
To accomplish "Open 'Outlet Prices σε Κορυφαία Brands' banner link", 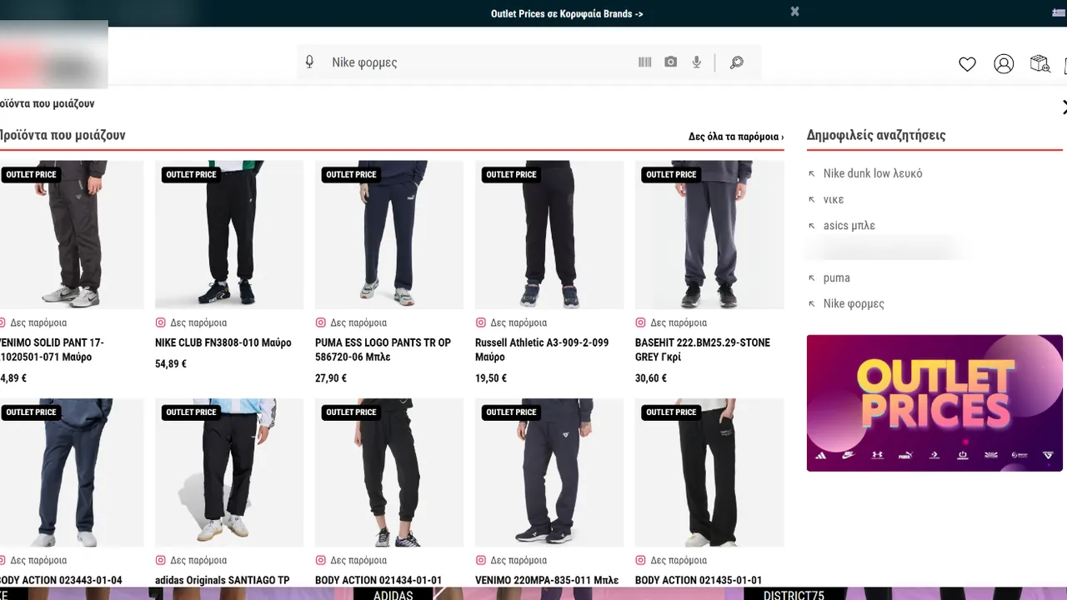I will coord(567,13).
